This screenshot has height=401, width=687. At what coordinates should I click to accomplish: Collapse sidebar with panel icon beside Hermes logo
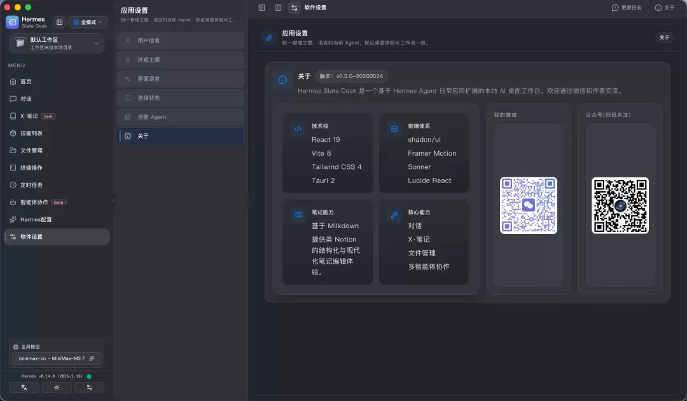pyautogui.click(x=60, y=22)
